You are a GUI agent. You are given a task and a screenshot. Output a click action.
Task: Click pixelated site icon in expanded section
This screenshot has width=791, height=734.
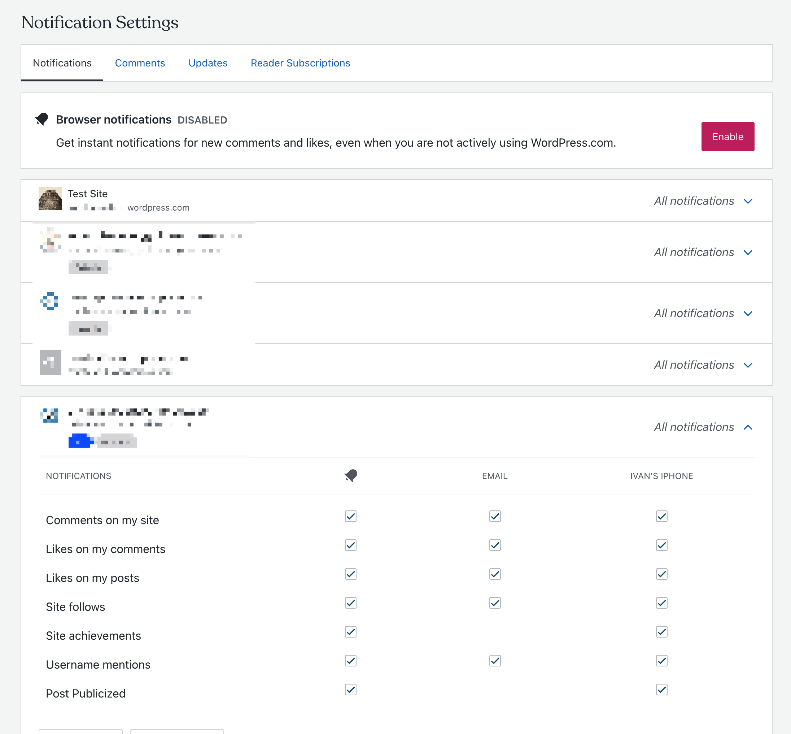[49, 415]
